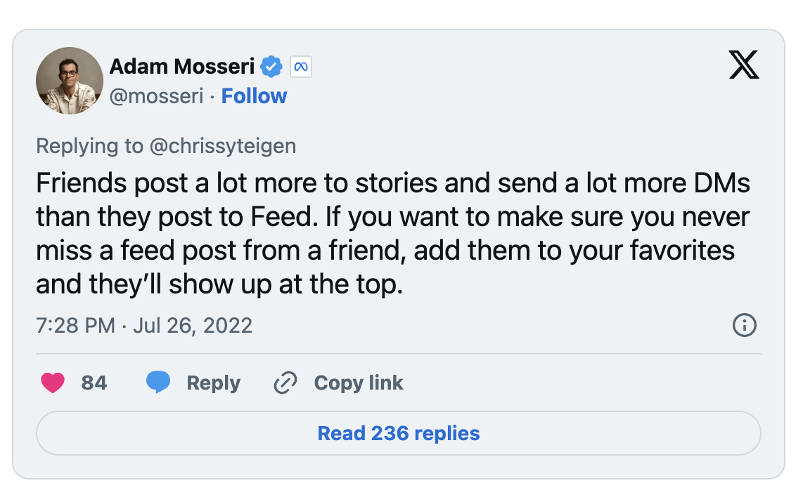Follow the @mosseri account
This screenshot has width=803, height=490.
[x=254, y=96]
